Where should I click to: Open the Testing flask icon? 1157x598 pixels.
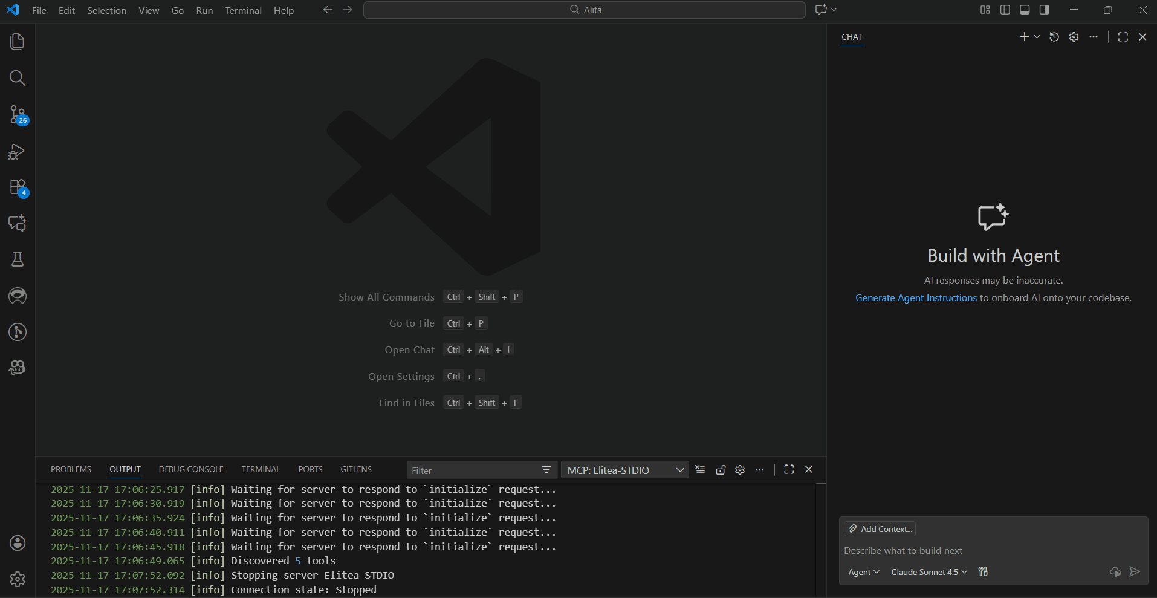point(18,260)
